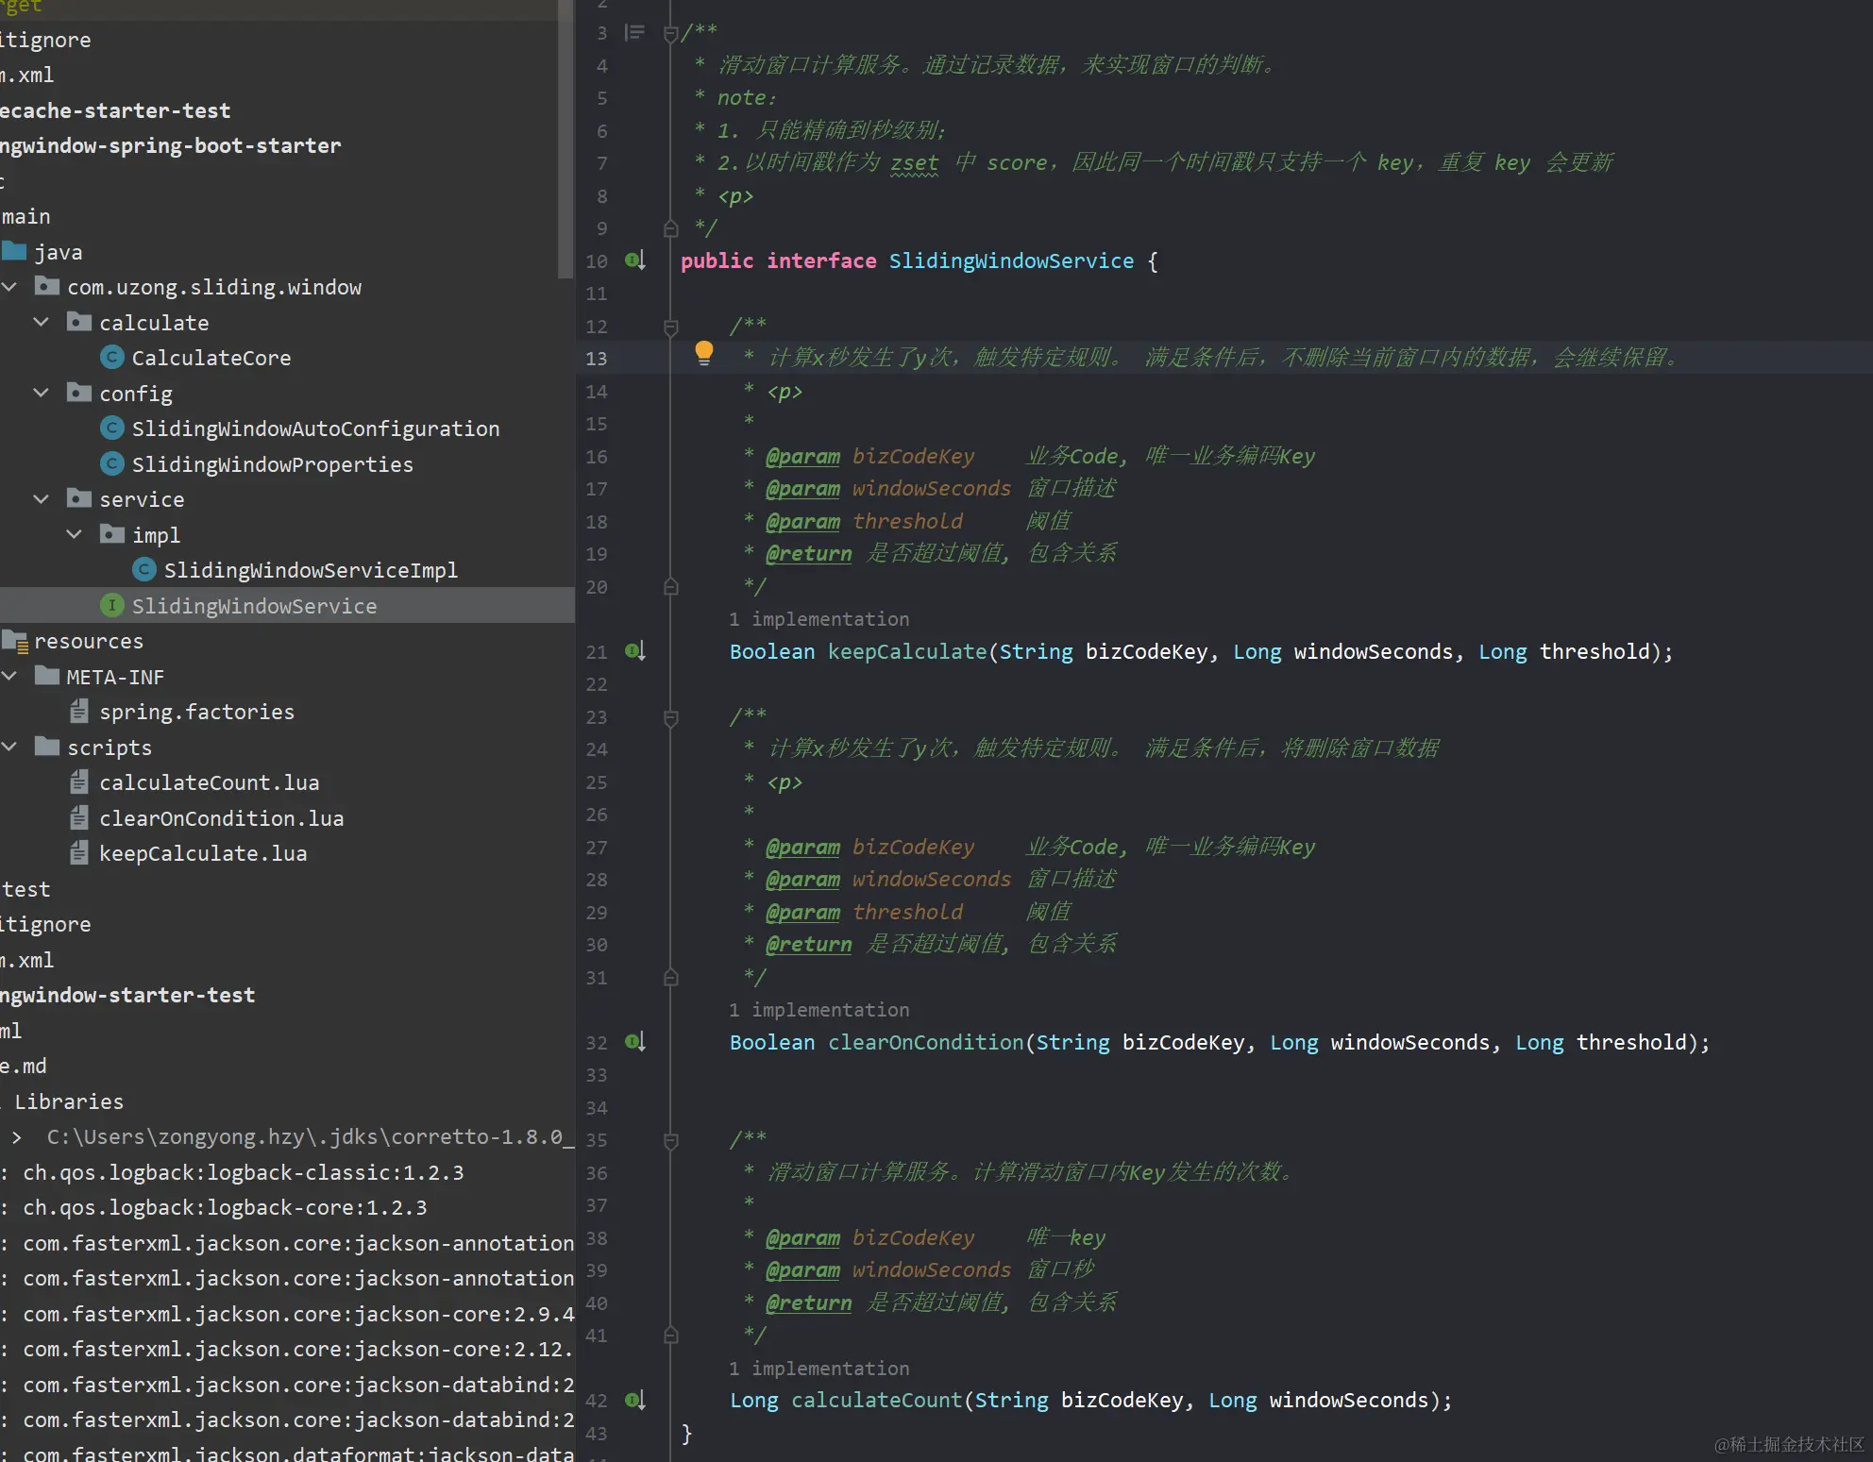Toggle rendered view icon on line 3
This screenshot has width=1873, height=1462.
click(x=635, y=33)
